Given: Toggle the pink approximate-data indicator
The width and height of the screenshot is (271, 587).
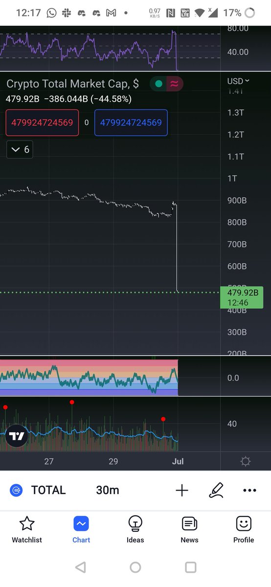Looking at the screenshot, I should point(174,84).
